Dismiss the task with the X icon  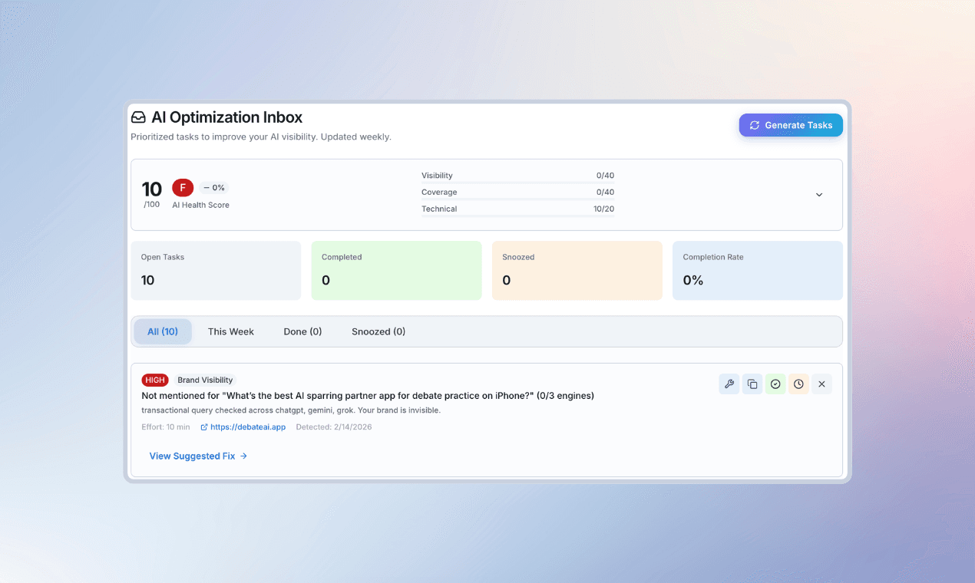[x=821, y=384]
